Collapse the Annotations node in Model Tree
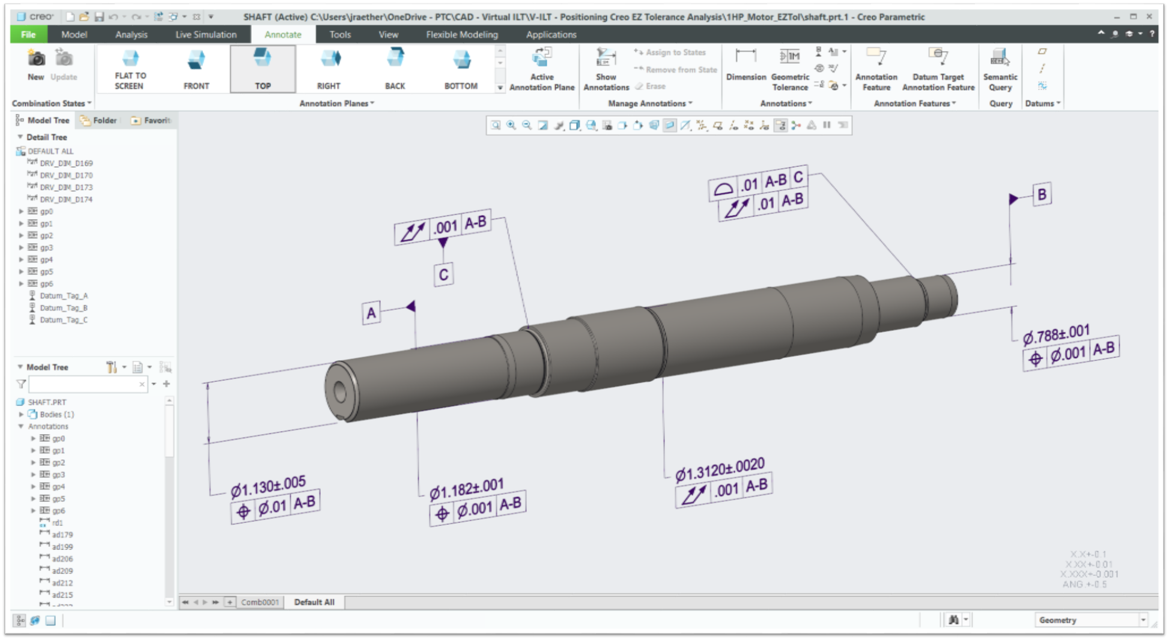This screenshot has height=640, width=1169. coord(21,426)
